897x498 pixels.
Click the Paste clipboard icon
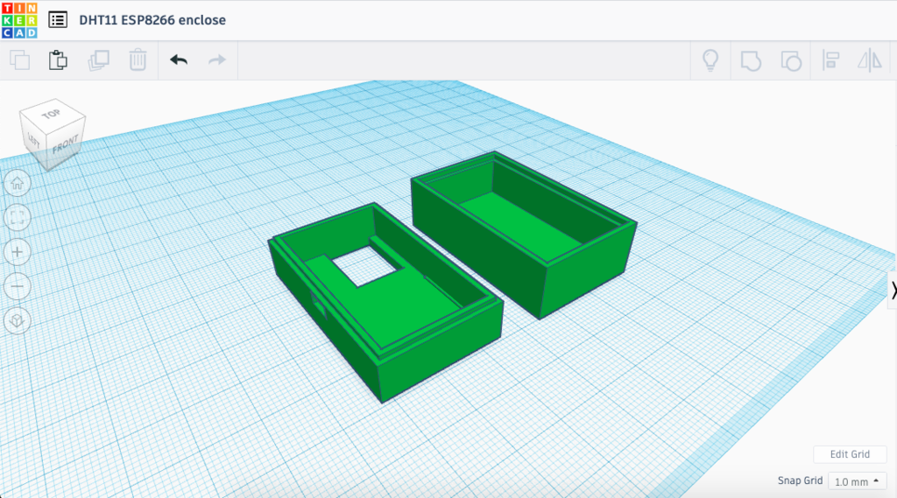58,60
